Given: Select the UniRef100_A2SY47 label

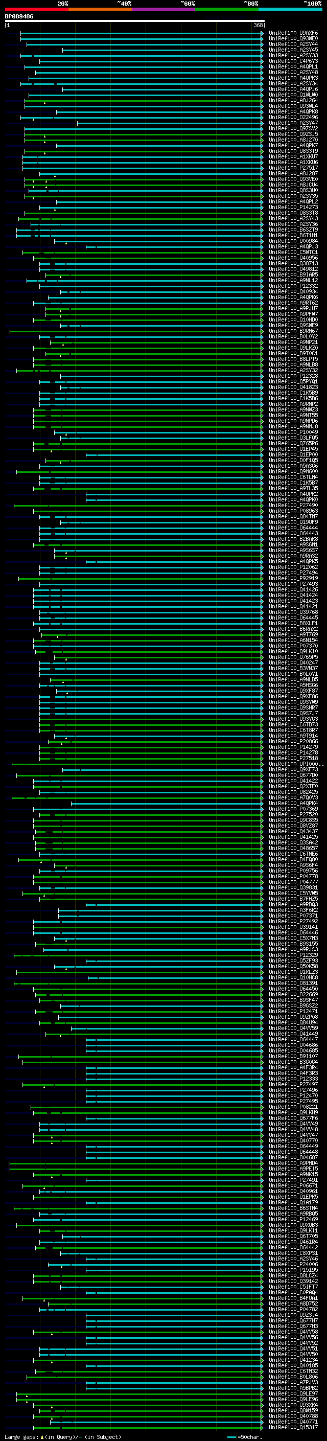Looking at the screenshot, I should pyautogui.click(x=293, y=123).
